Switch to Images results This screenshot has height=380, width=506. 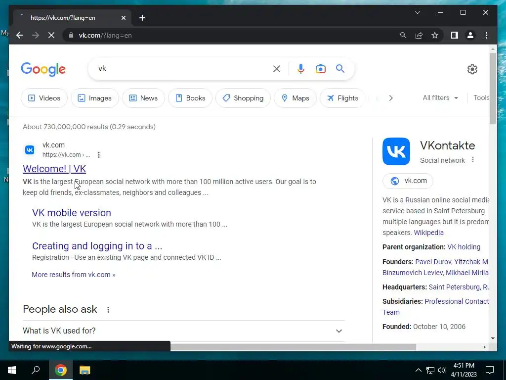[95, 98]
